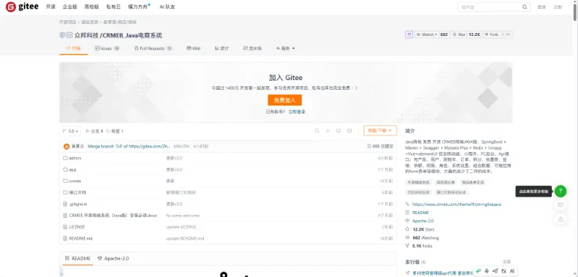Screen dimensions: 578x277
Task: Open the 3.0 branch selector dropdown
Action: tap(70, 131)
